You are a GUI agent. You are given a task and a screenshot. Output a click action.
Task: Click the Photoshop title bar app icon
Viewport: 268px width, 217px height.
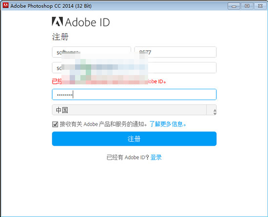tap(6, 5)
